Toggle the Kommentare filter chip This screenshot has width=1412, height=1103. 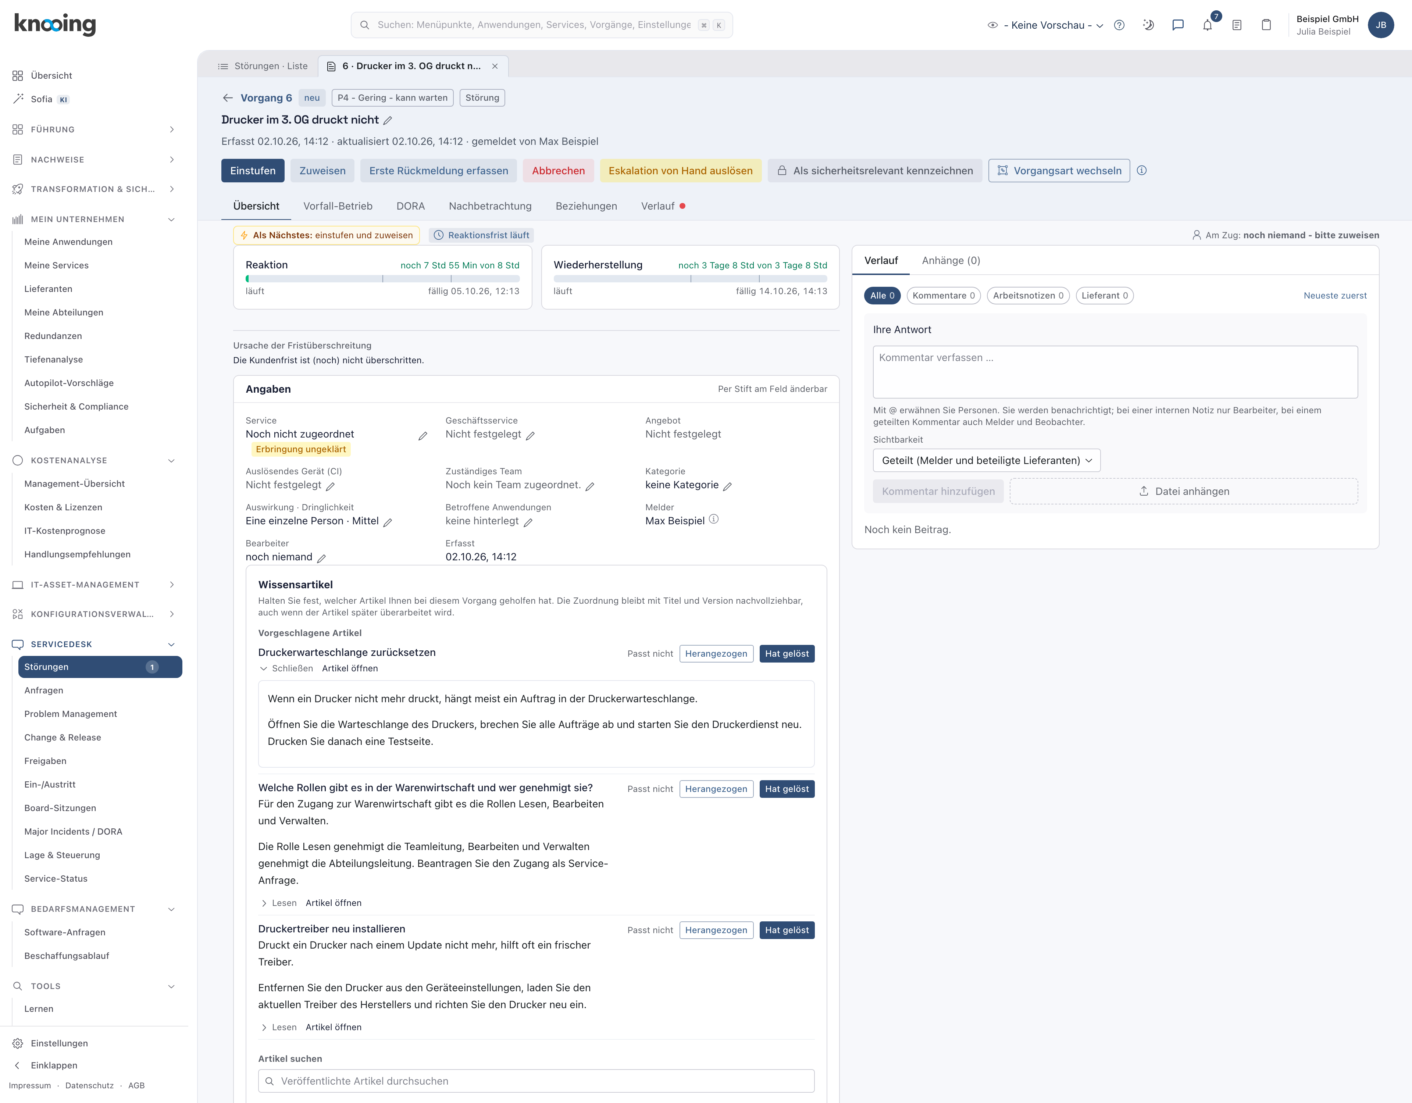pyautogui.click(x=943, y=296)
